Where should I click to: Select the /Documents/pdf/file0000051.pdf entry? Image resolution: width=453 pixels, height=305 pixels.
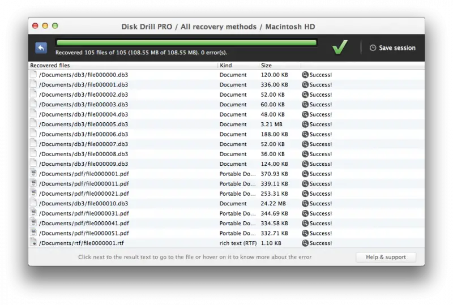click(226, 233)
